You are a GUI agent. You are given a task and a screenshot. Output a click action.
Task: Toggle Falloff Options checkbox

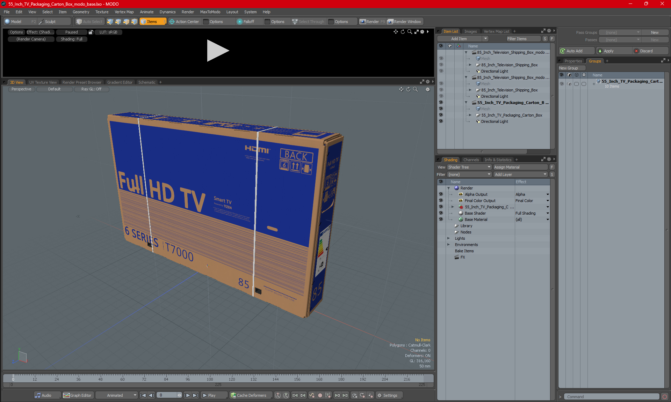tap(267, 22)
